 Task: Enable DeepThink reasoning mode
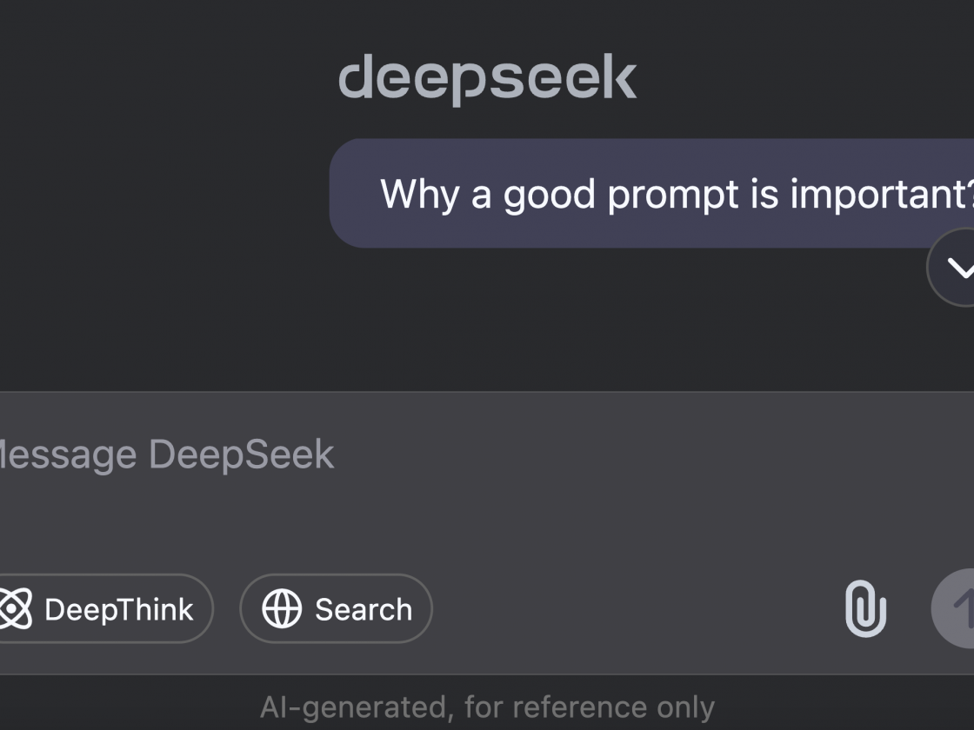104,608
